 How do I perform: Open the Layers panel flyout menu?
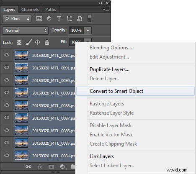(106, 10)
